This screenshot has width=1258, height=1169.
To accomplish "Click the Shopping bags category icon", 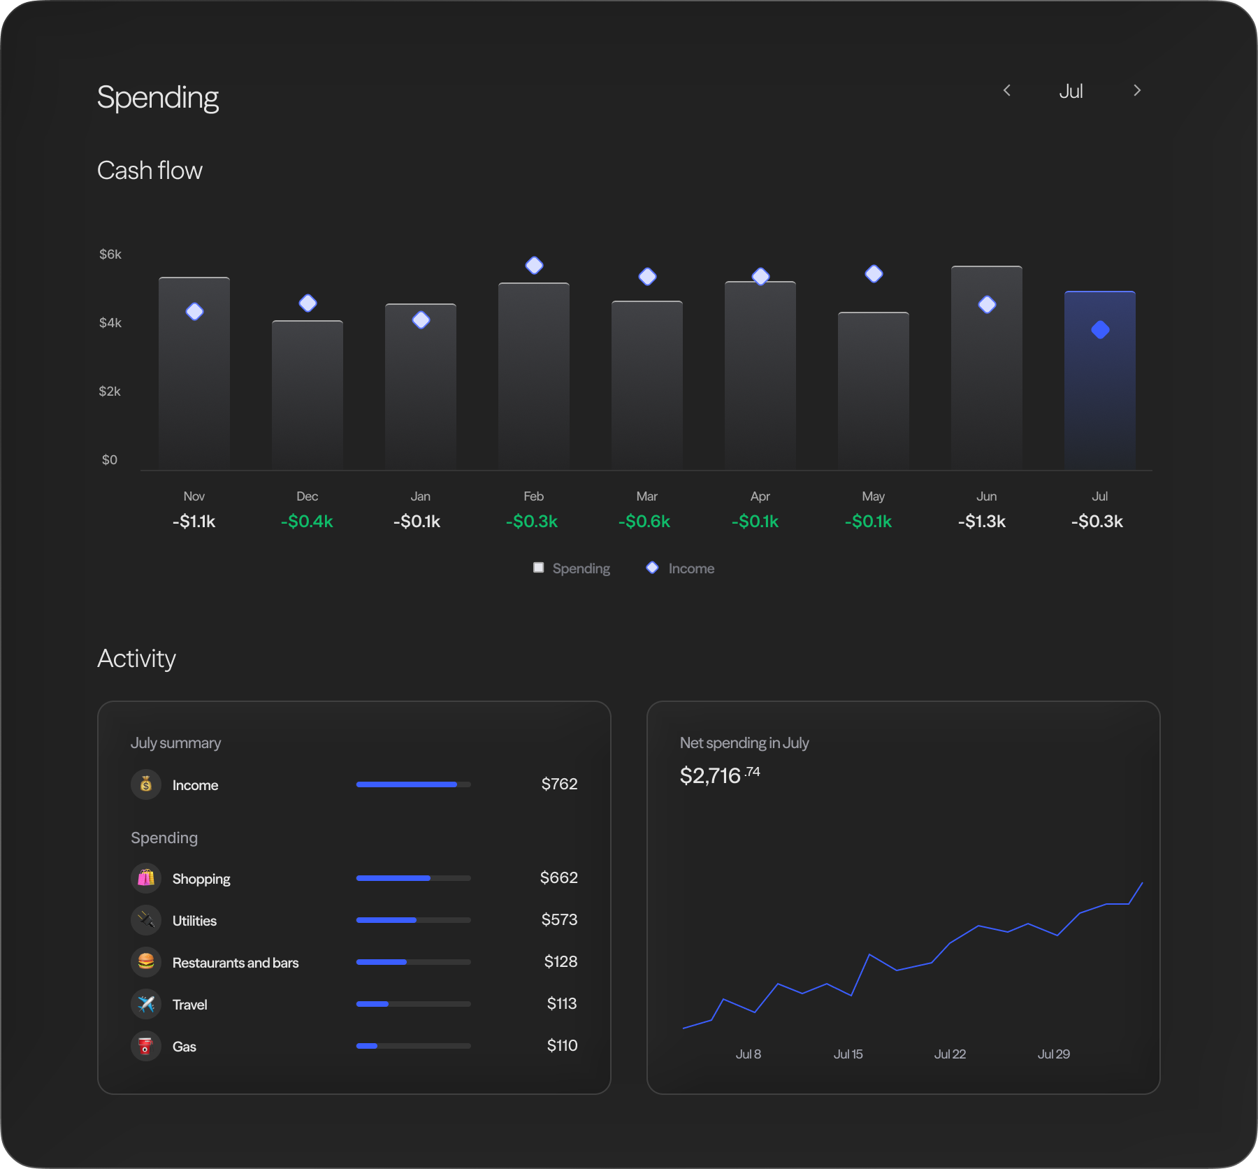I will [146, 878].
